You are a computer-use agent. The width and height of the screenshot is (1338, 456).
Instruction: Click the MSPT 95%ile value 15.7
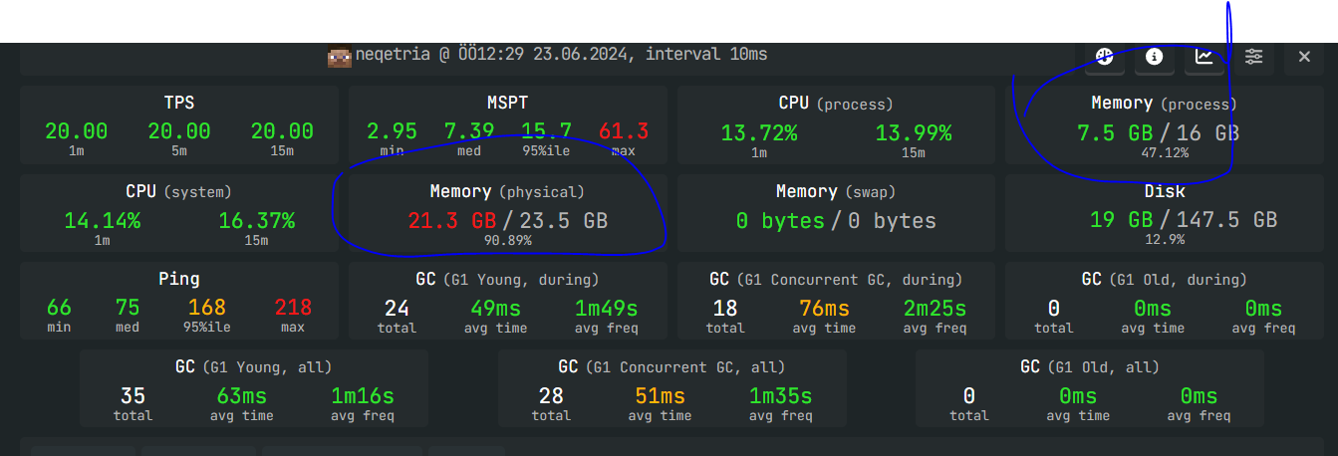click(x=547, y=131)
